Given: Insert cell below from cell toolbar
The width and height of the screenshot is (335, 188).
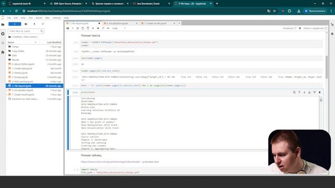Looking at the screenshot, I should (x=315, y=92).
